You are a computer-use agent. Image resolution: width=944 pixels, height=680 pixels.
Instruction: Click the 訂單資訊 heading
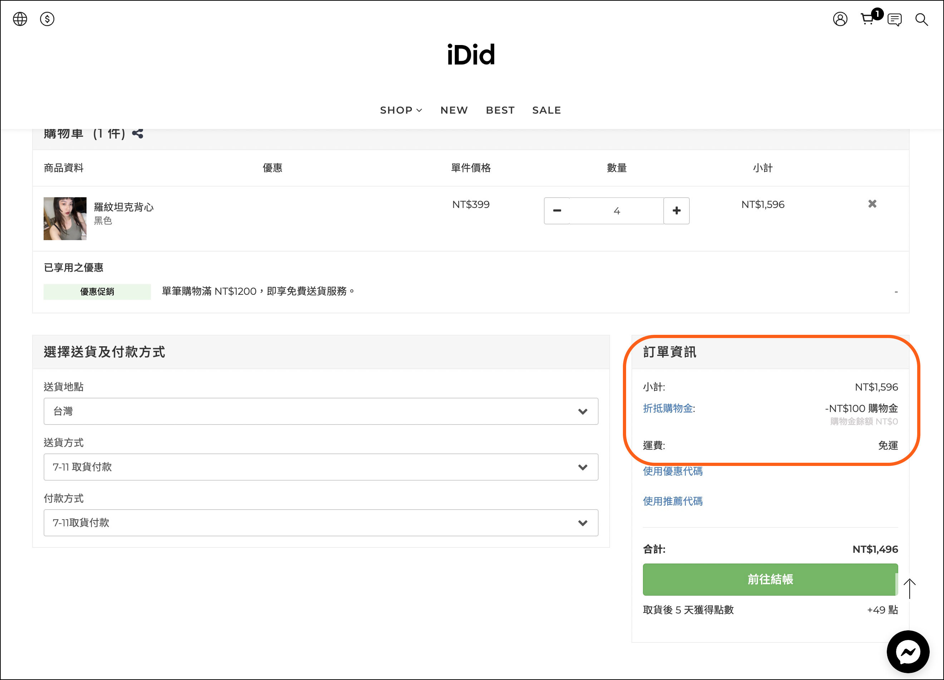(669, 352)
